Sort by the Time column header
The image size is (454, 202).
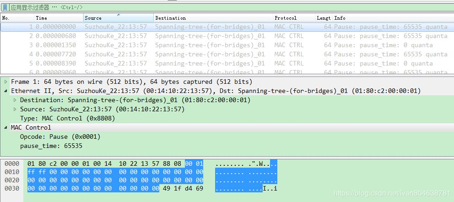coord(59,18)
